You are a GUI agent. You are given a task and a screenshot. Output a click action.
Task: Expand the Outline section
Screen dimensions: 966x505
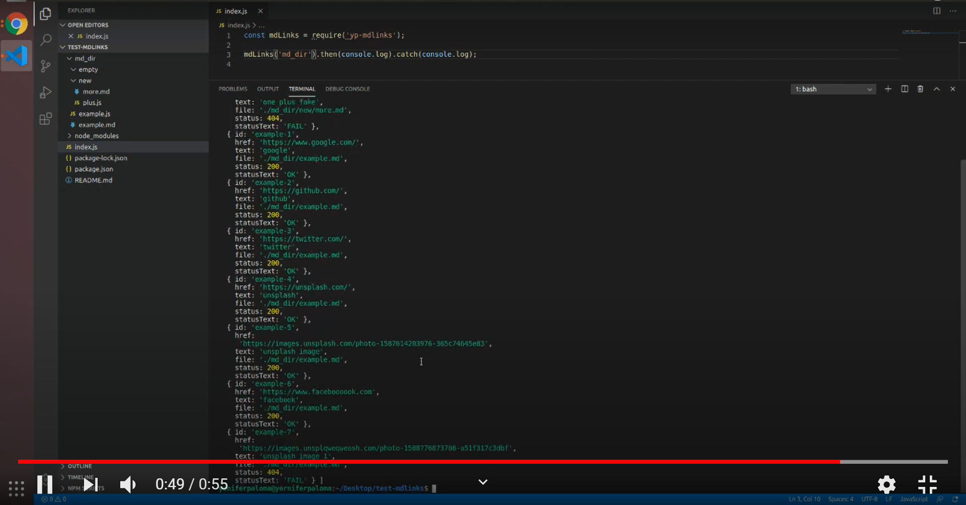coord(79,466)
